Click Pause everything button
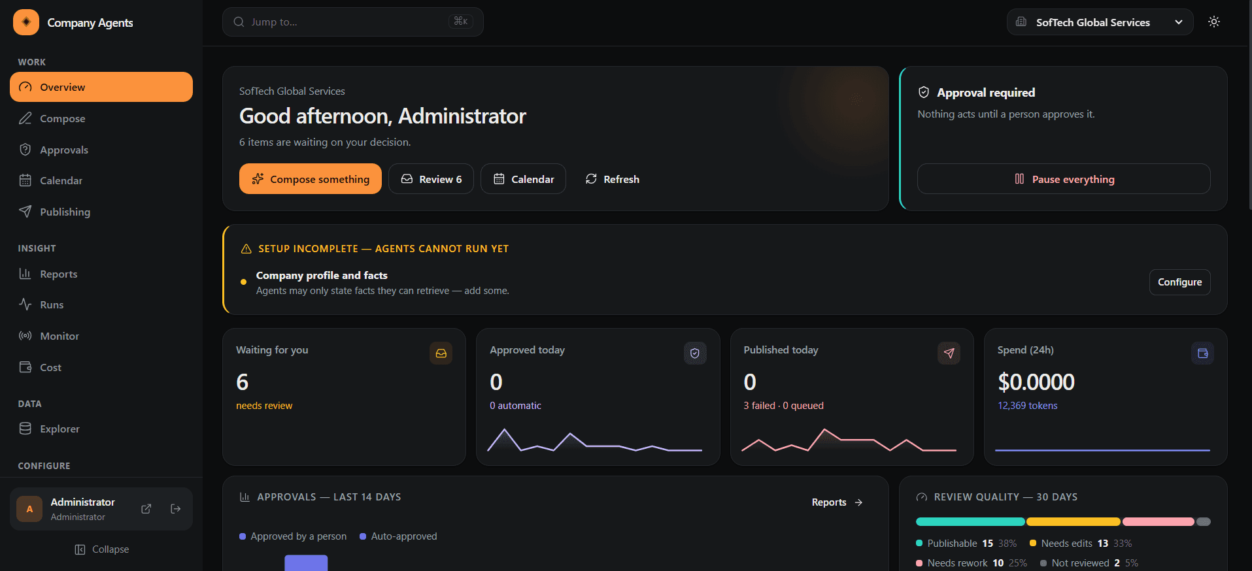Screen dimensions: 1252x571 (1064, 179)
